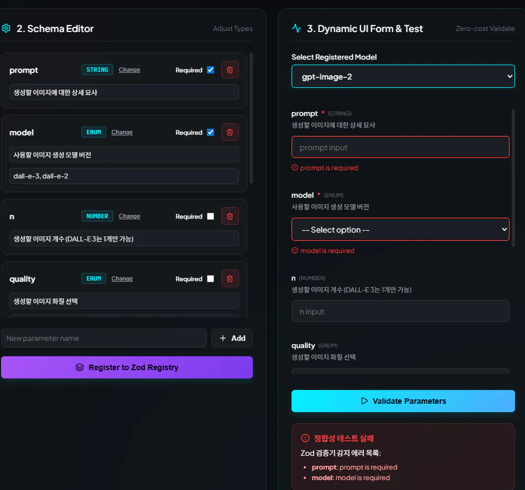Viewport: 525px width, 490px height.
Task: Edit the quality description field in Schema Editor
Action: pos(124,301)
